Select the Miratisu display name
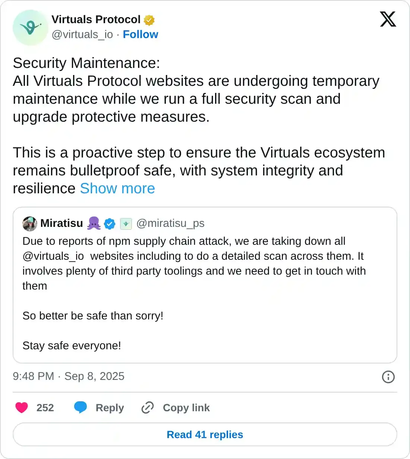The image size is (410, 459). tap(62, 223)
